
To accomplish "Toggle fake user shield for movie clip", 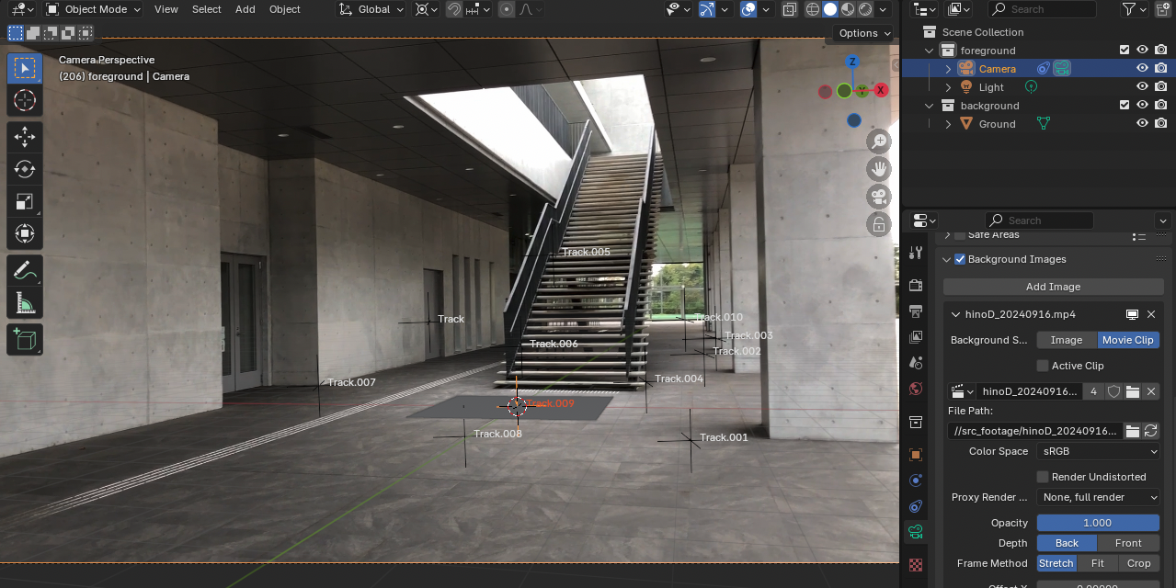I will 1113,391.
